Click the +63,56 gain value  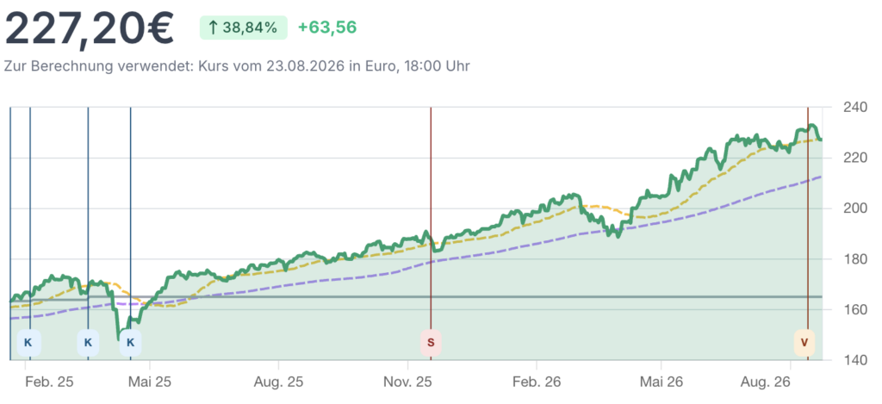coord(327,28)
